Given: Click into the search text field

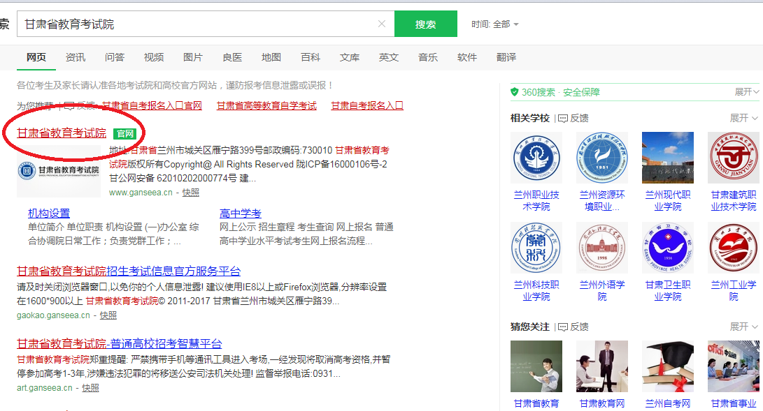Looking at the screenshot, I should (196, 24).
